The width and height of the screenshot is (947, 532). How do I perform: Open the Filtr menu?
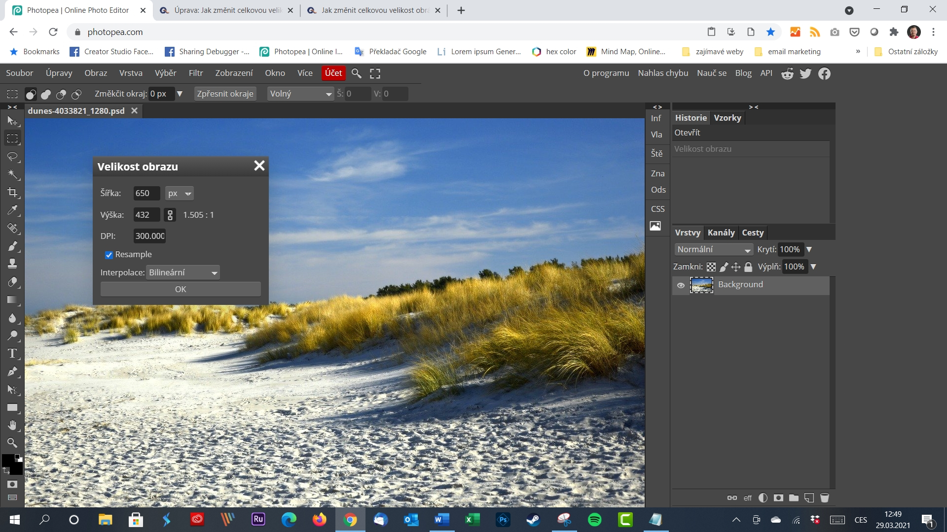(x=196, y=73)
